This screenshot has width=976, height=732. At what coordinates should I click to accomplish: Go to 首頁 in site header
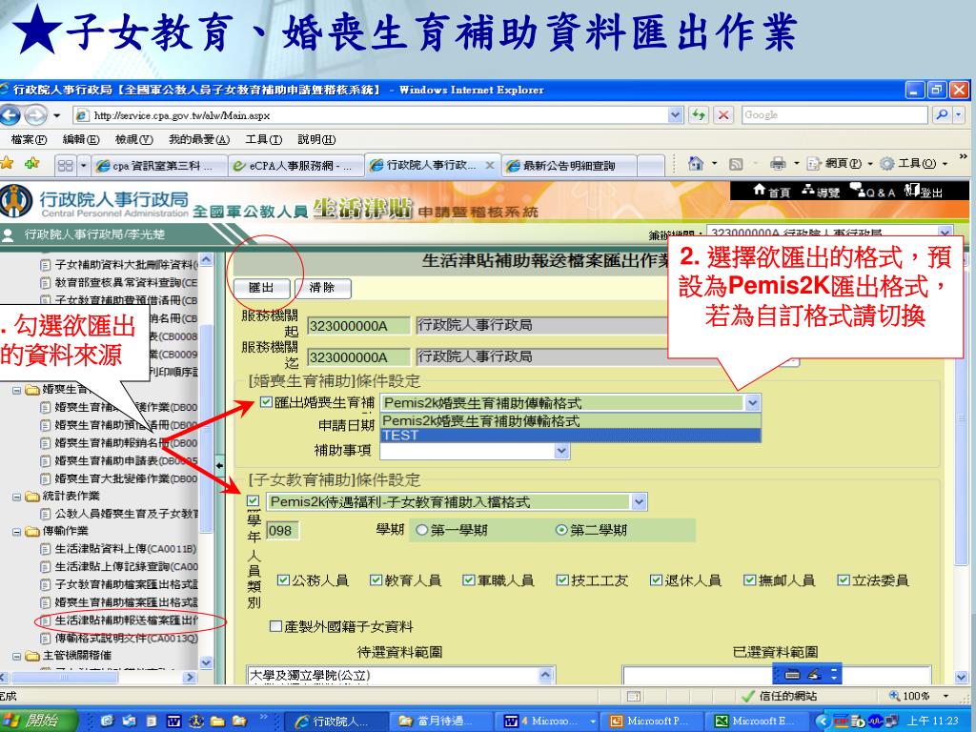click(771, 192)
